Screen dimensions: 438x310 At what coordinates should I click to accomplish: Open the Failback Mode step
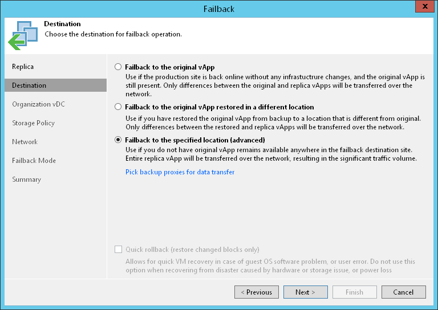click(34, 161)
